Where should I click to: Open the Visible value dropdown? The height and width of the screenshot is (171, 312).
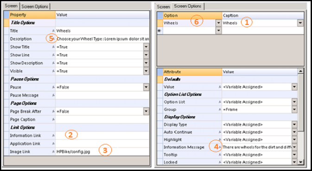click(146, 71)
